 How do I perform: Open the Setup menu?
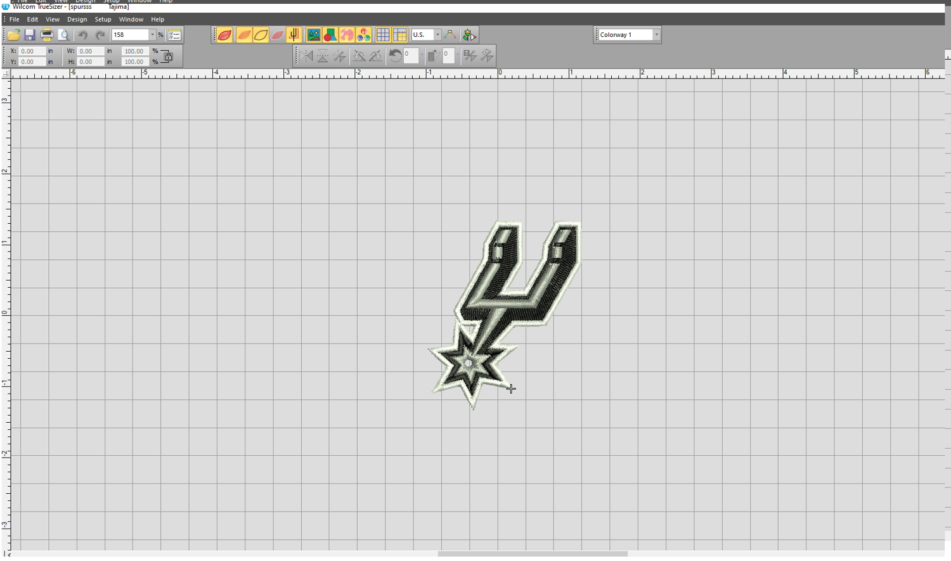click(103, 20)
